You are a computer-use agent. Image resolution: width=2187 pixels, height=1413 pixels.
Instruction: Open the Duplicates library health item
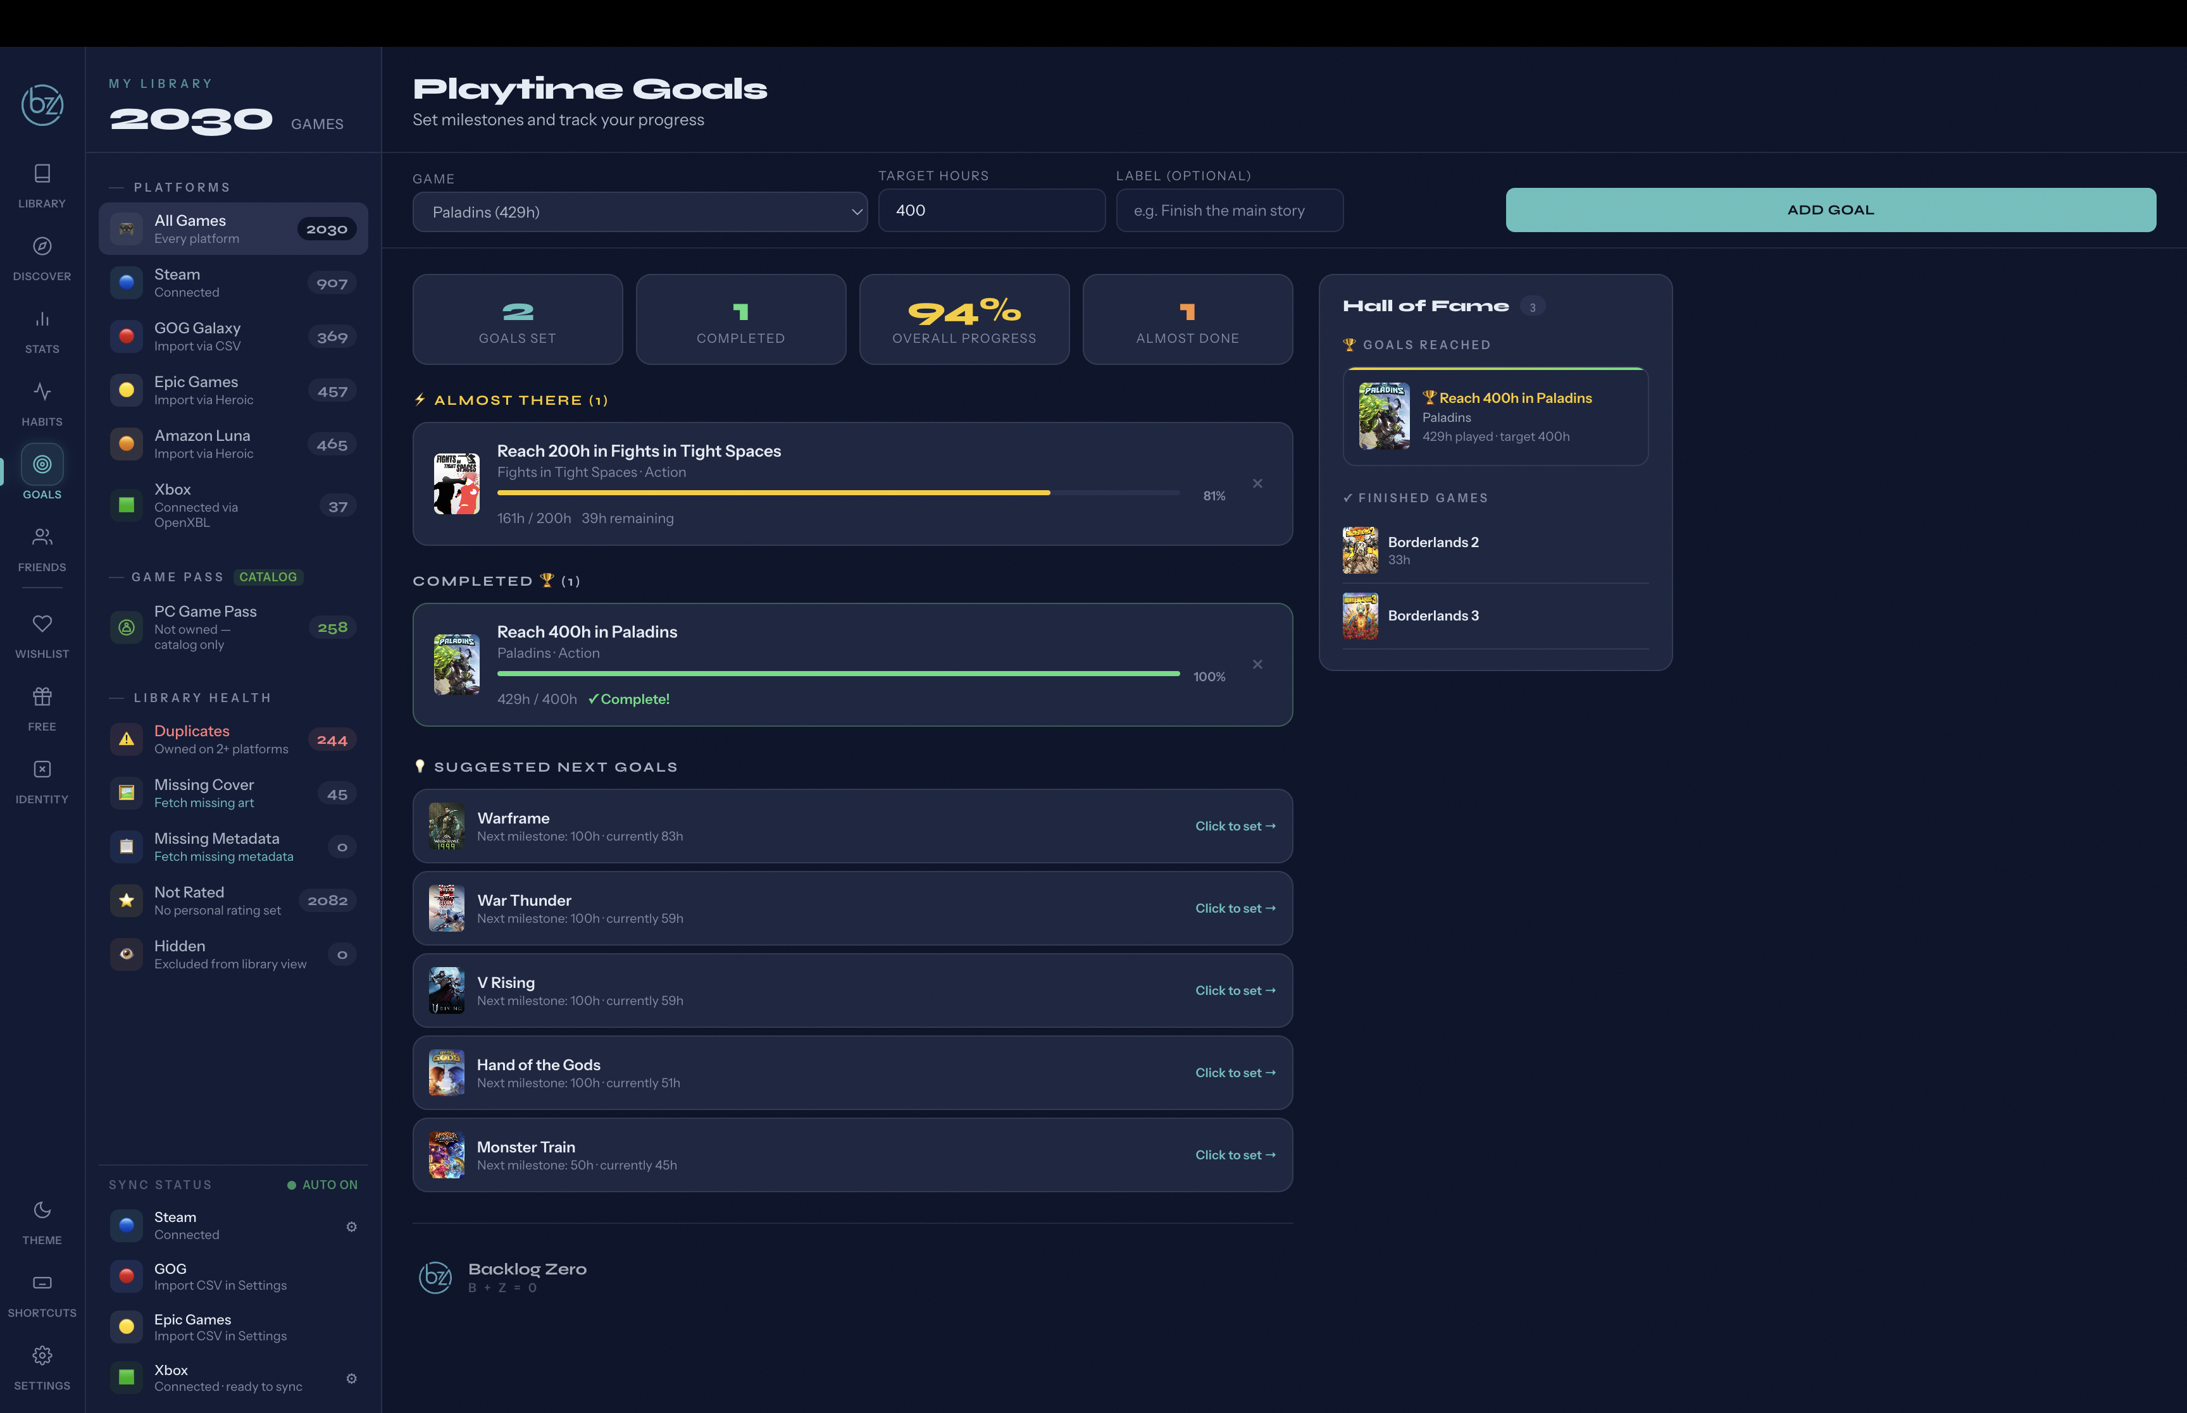(233, 739)
